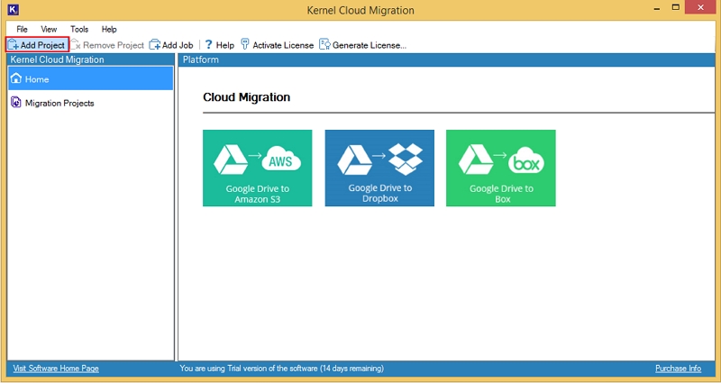
Task: Open the Visit Software Home Page link
Action: [x=56, y=369]
